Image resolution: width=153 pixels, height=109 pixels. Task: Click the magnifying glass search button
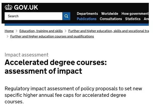[x=66, y=16]
